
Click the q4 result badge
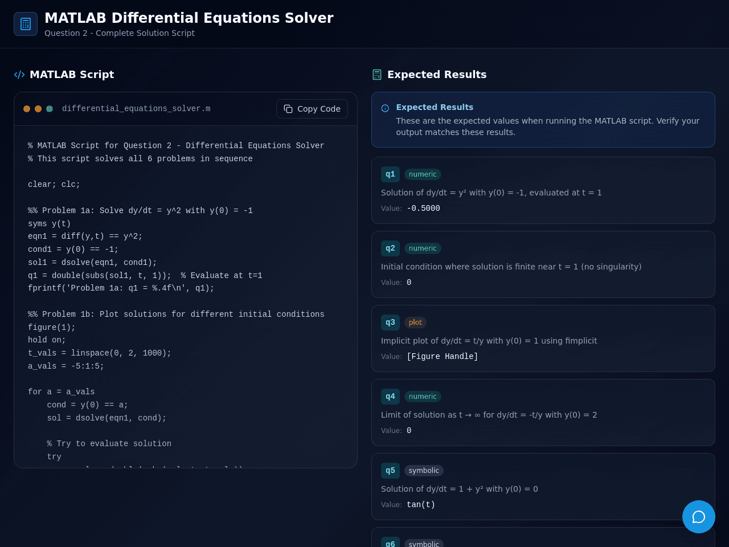click(390, 397)
